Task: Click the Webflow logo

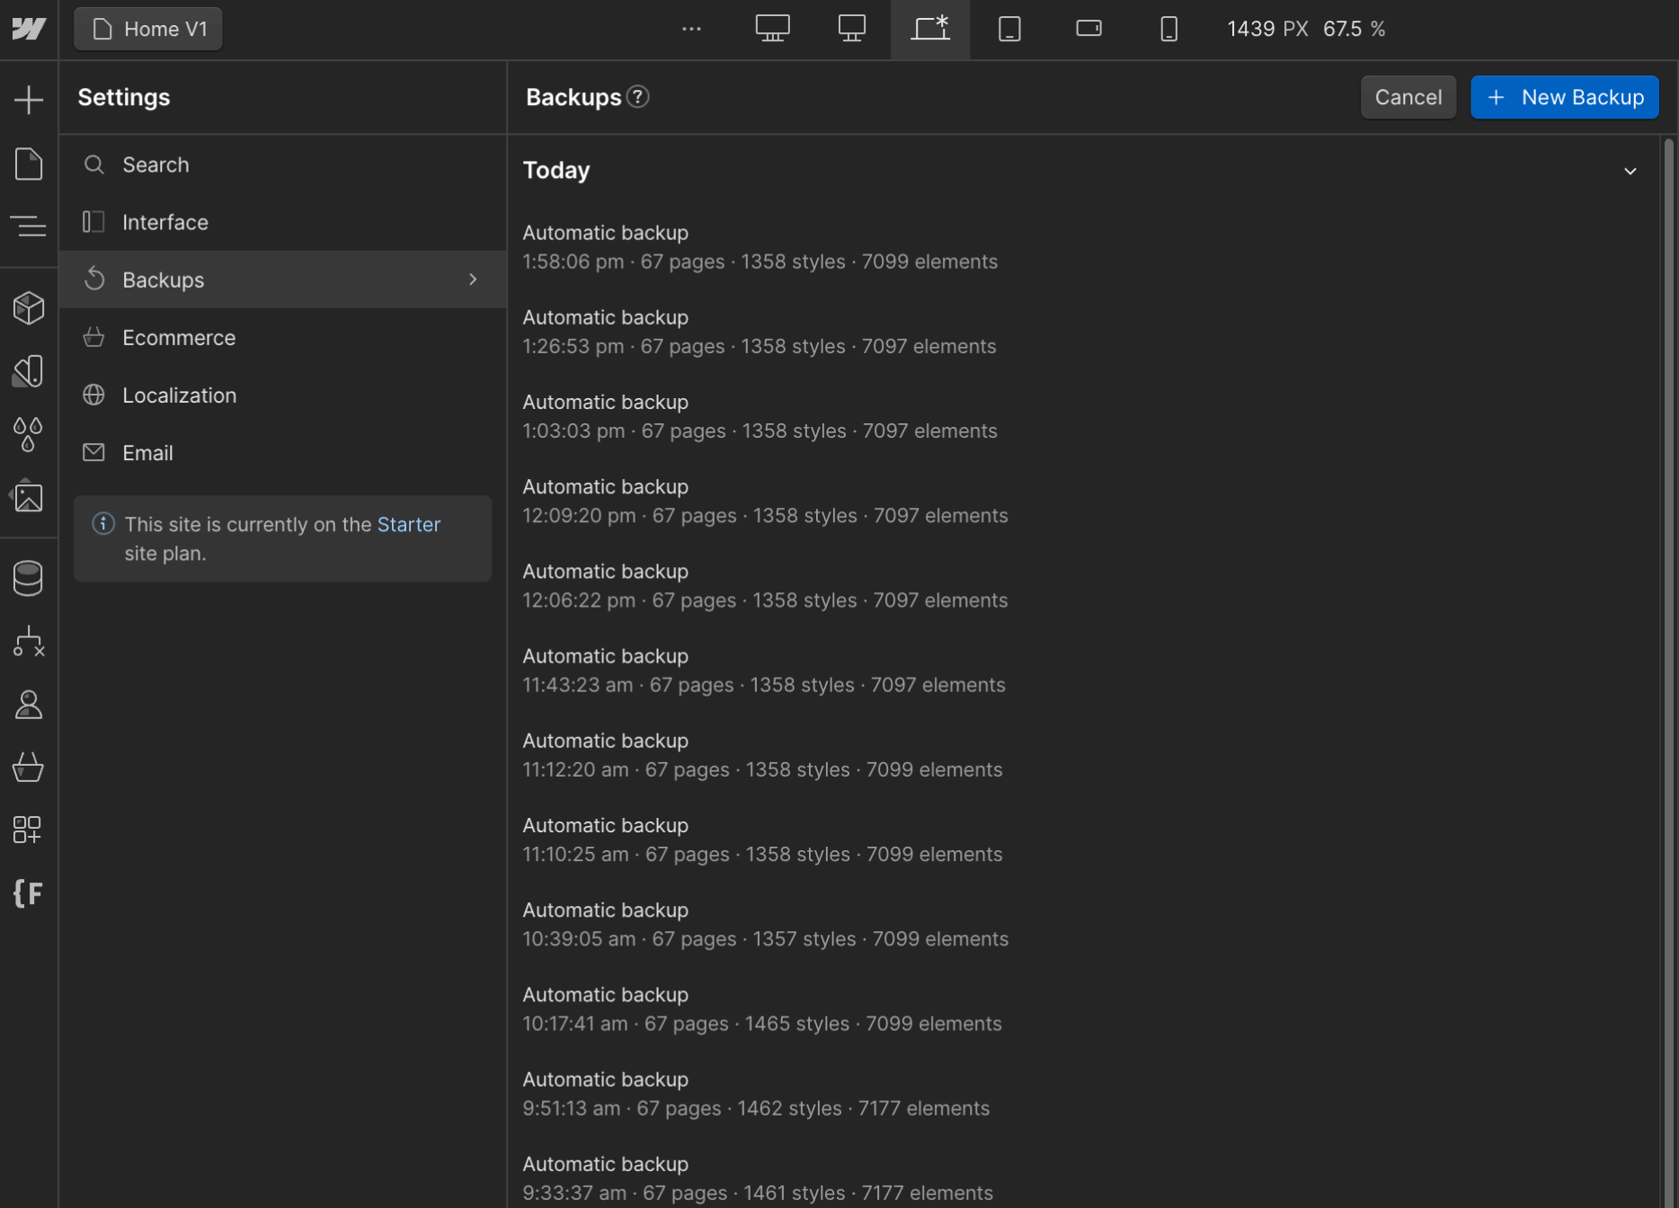Action: point(29,29)
